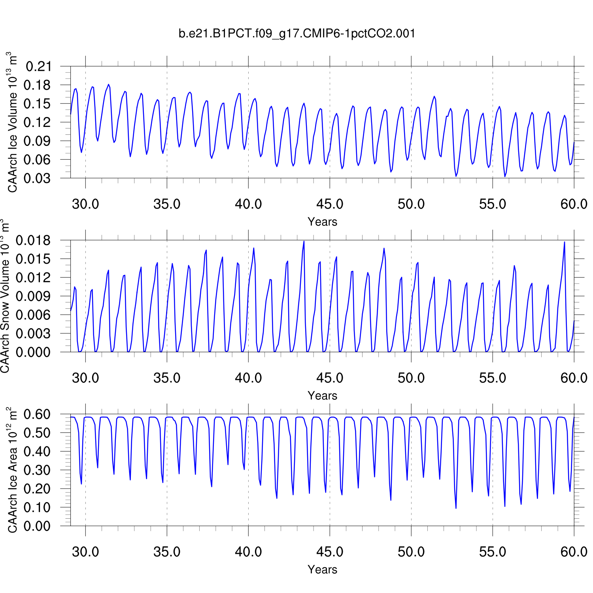
Task: Click the CAArch Ice Volume y-axis label
Action: click(x=13, y=122)
